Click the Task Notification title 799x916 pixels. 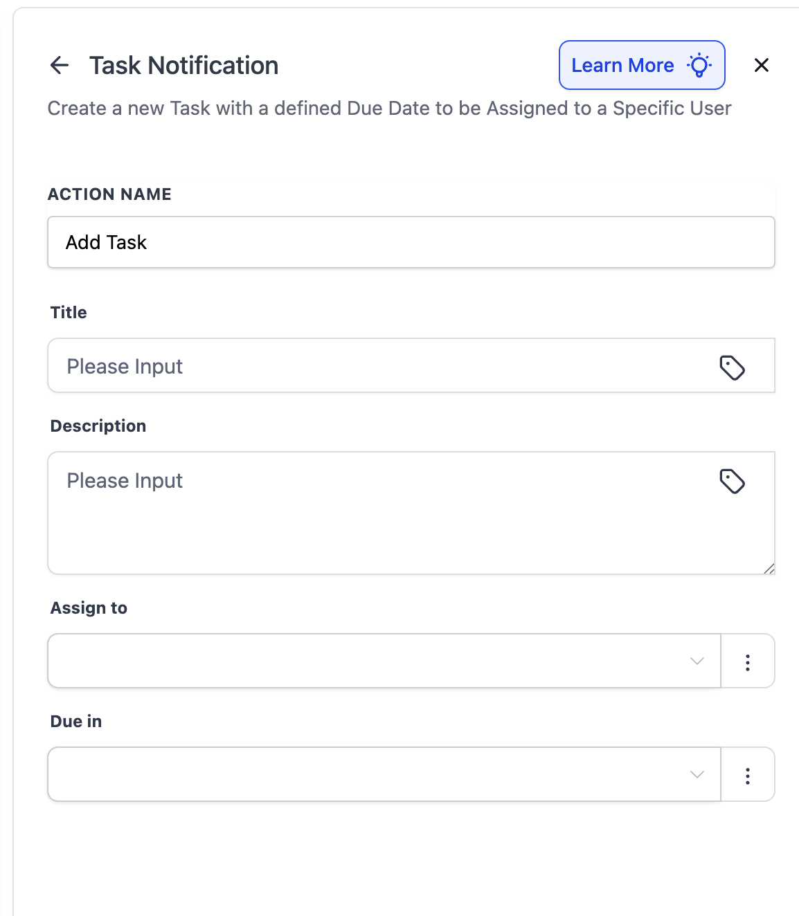coord(183,65)
